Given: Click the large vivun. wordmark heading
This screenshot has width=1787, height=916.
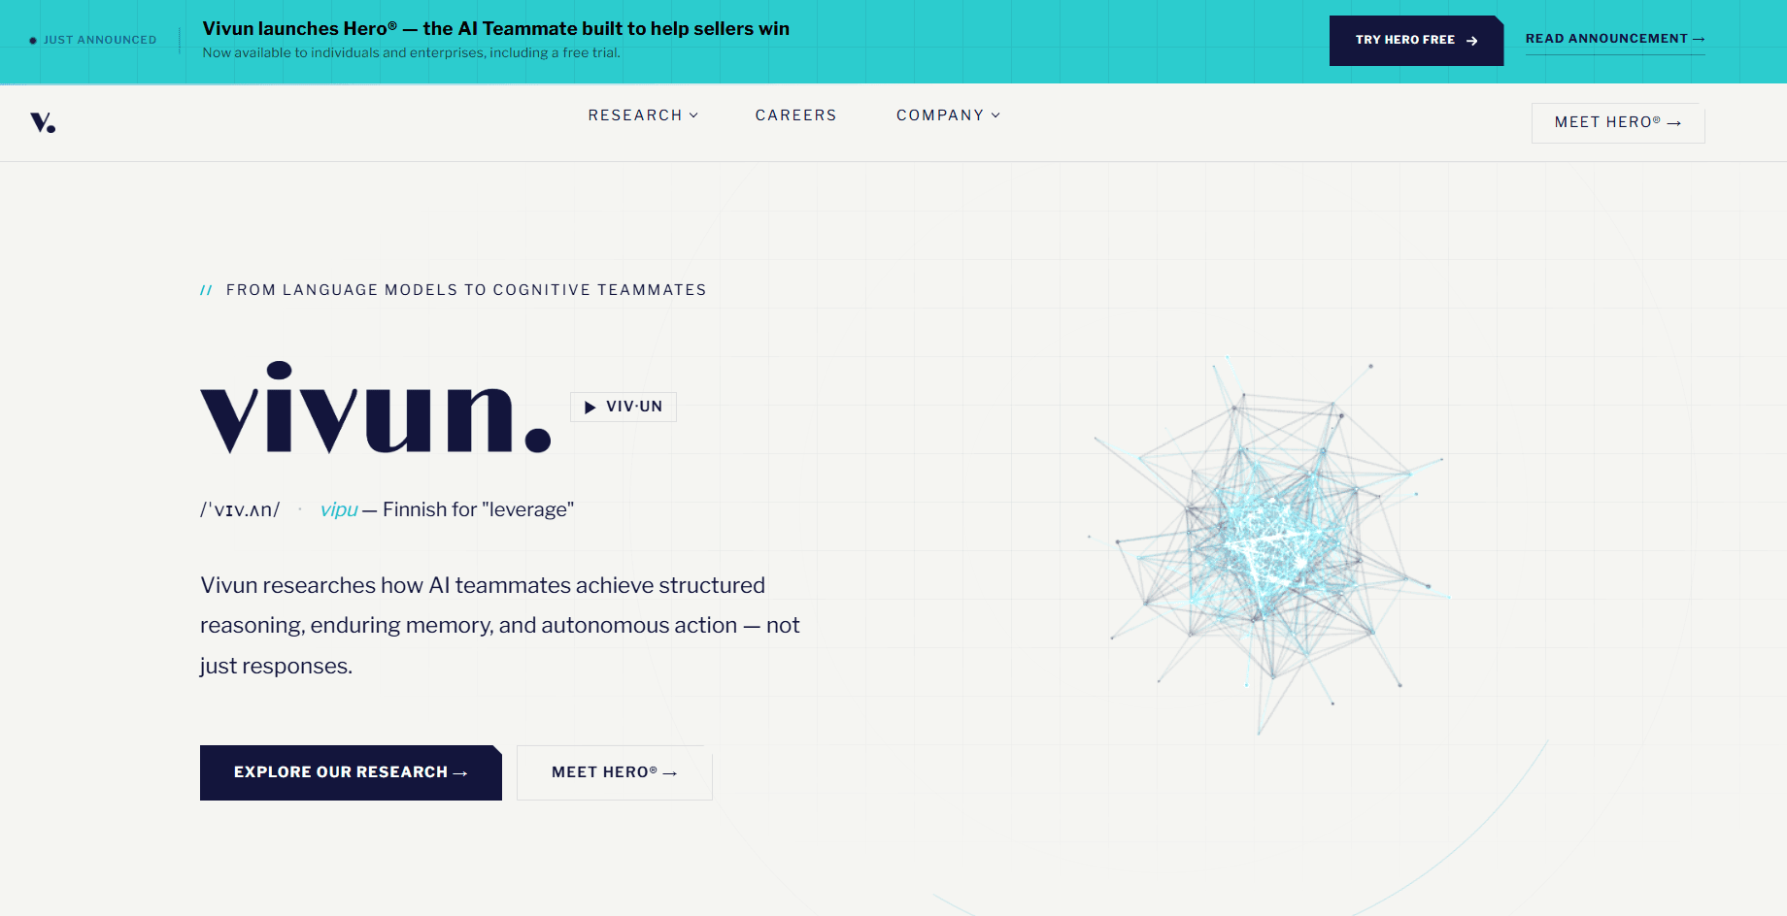Looking at the screenshot, I should point(376,408).
